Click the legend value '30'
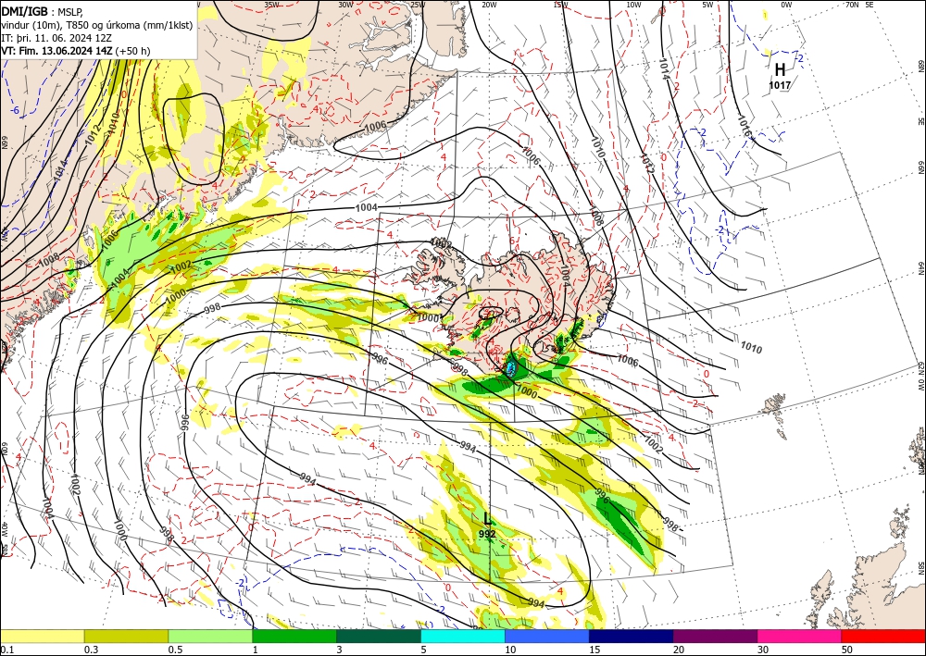The width and height of the screenshot is (926, 656). (x=763, y=650)
